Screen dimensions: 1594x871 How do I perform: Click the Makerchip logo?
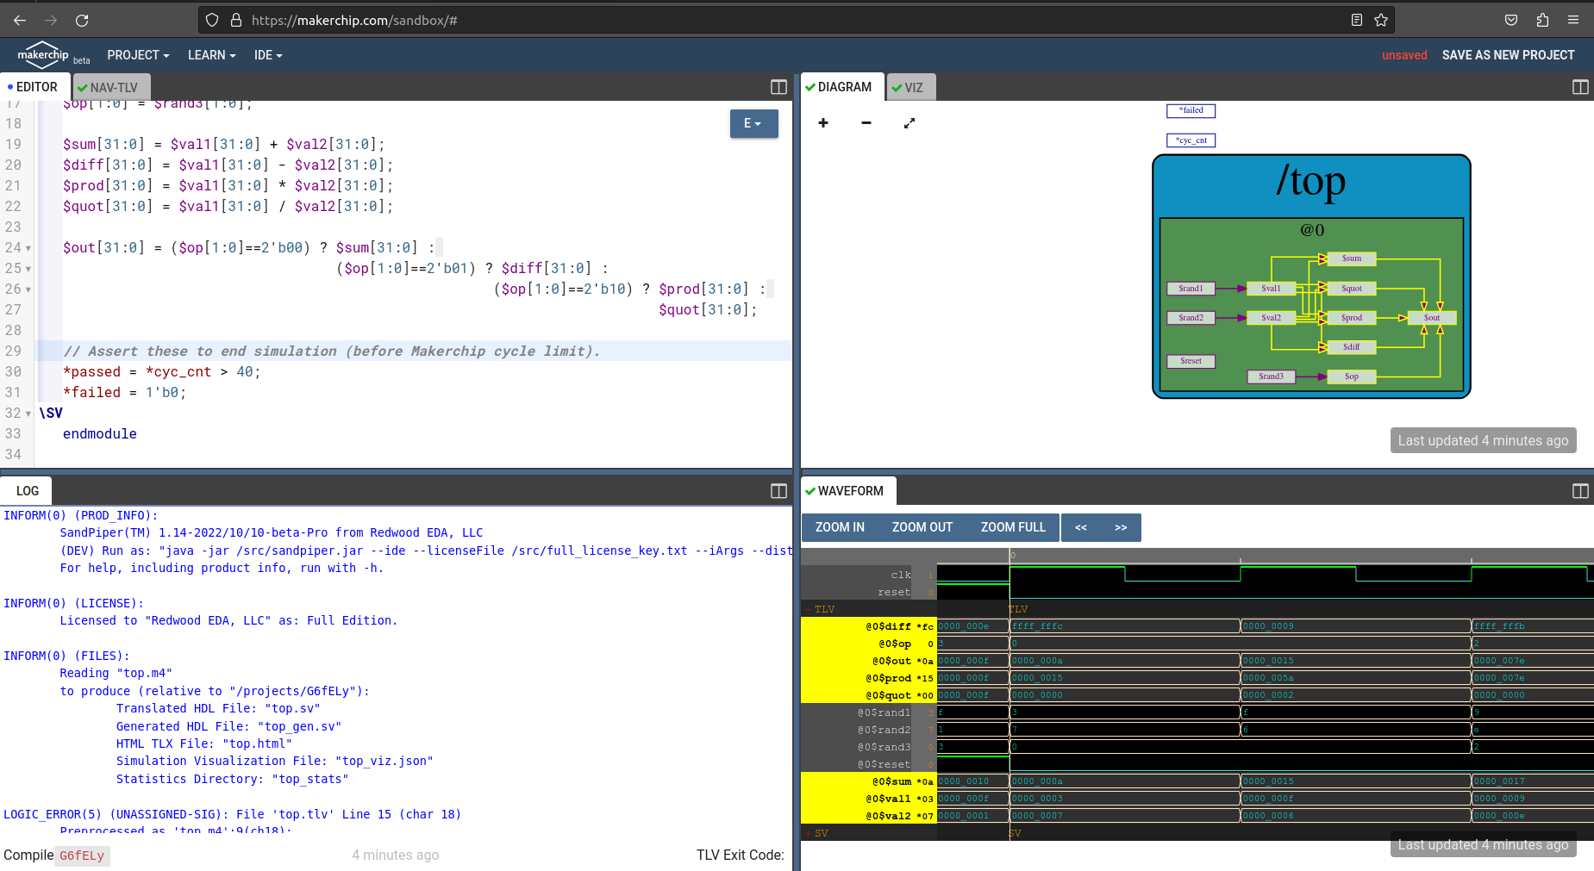point(43,54)
